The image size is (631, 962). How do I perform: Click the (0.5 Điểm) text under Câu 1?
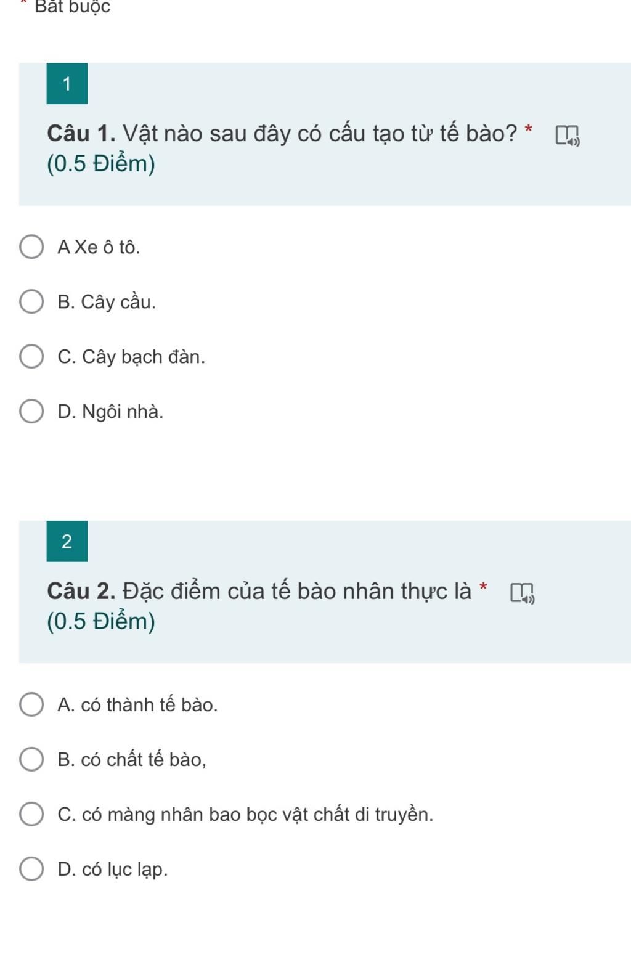(x=101, y=164)
